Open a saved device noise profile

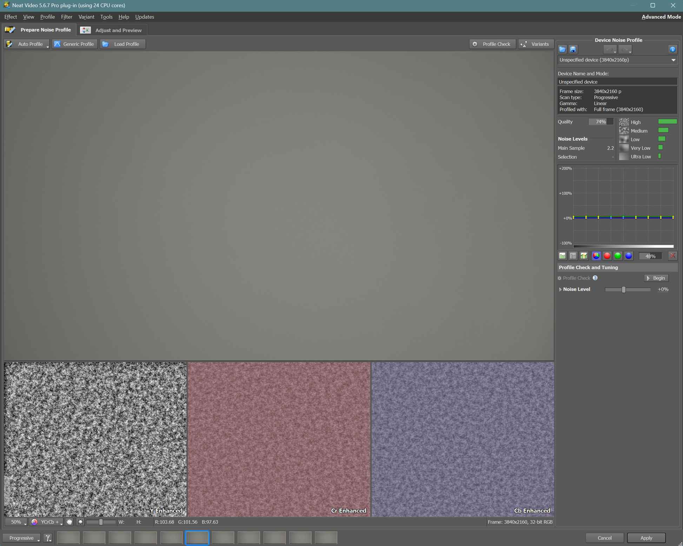[x=562, y=49]
